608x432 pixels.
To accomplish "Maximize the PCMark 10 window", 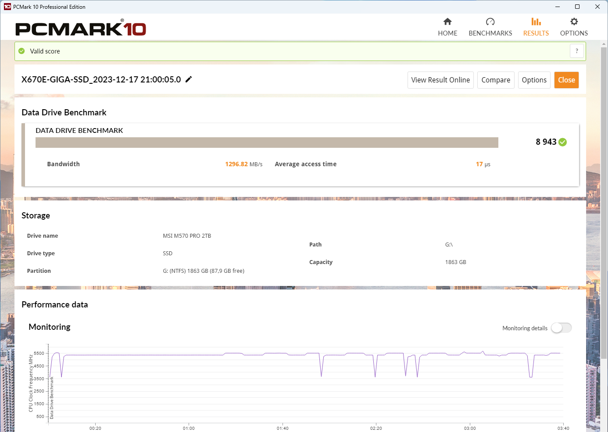I will [577, 7].
